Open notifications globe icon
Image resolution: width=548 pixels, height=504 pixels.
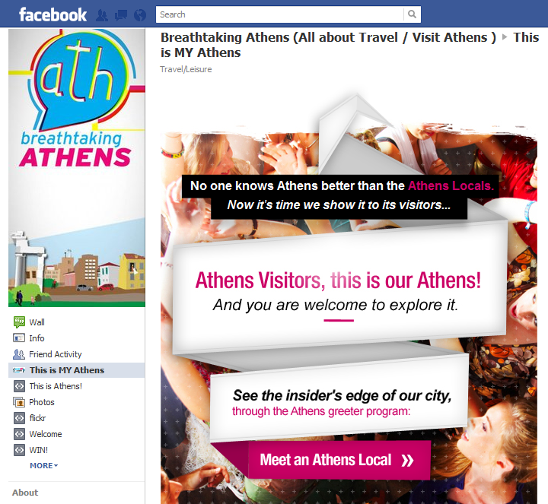point(140,15)
